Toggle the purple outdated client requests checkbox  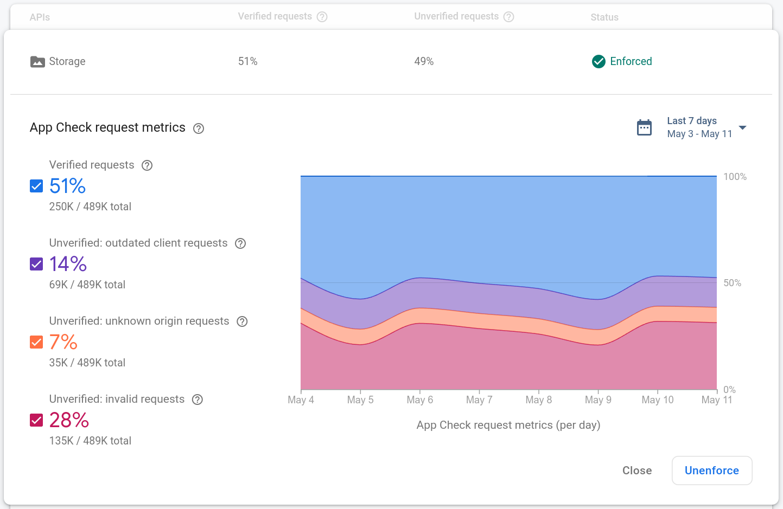(36, 264)
